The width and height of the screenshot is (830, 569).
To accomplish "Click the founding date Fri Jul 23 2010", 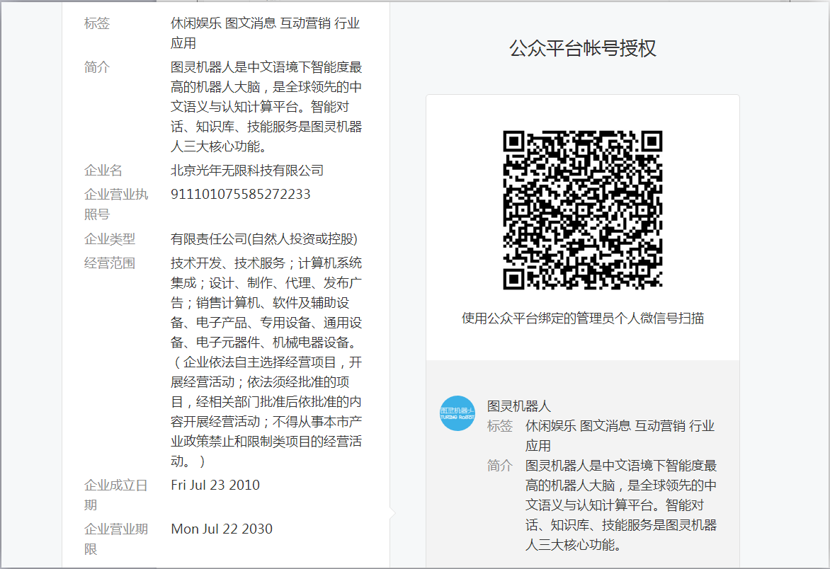I will pos(215,485).
